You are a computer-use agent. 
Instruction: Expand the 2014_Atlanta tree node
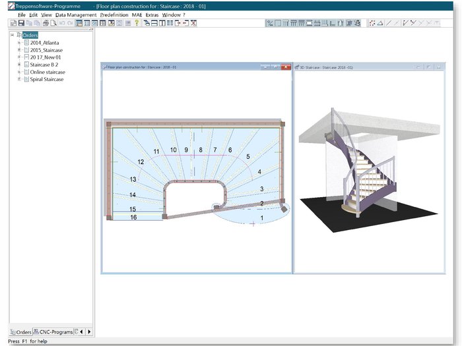point(19,43)
